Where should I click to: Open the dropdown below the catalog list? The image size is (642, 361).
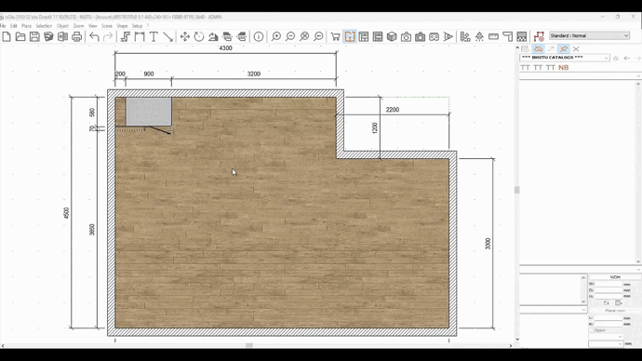pos(580,270)
